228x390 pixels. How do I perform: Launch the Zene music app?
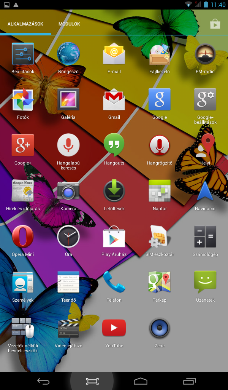pos(160,328)
